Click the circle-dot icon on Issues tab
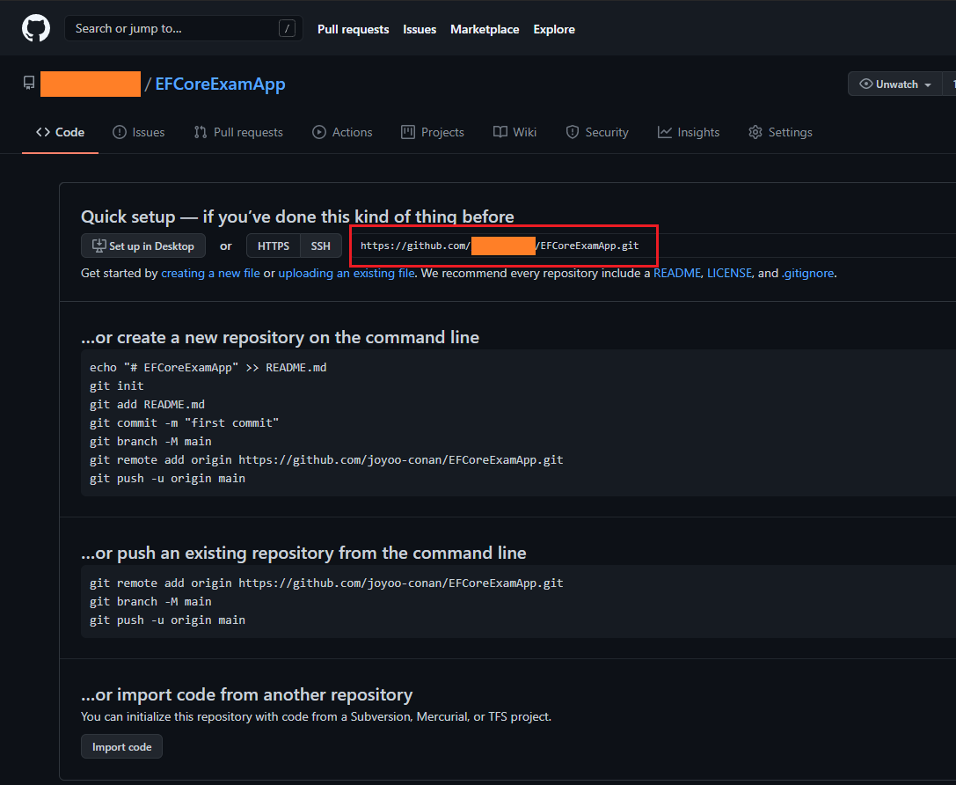The height and width of the screenshot is (785, 956). (x=120, y=132)
